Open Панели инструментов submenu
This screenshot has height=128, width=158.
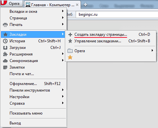click(34, 90)
